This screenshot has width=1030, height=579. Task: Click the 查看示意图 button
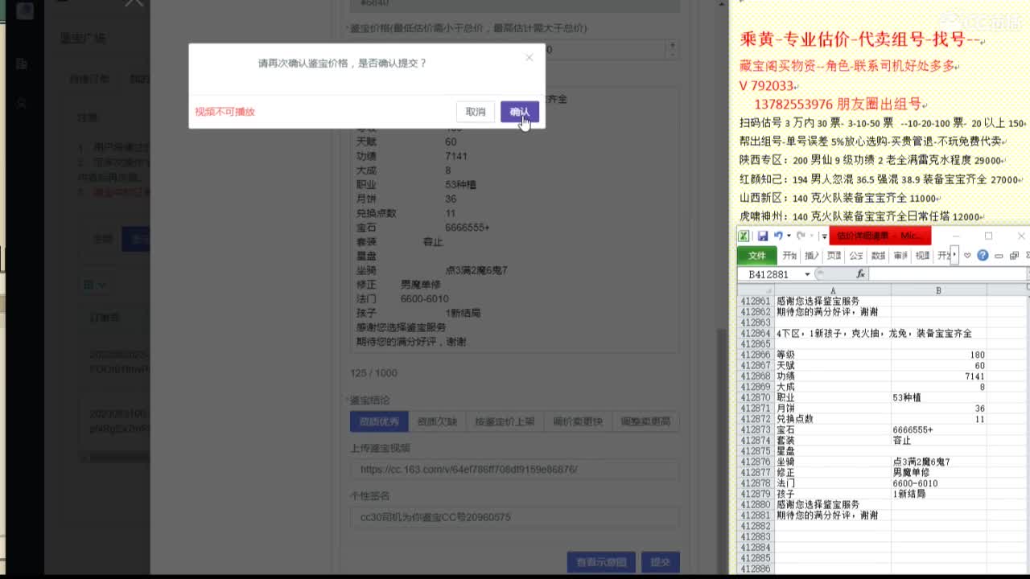click(601, 562)
